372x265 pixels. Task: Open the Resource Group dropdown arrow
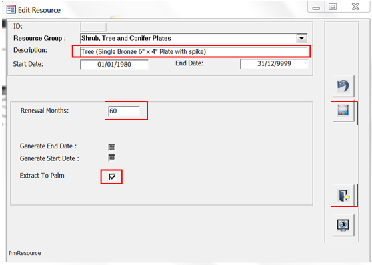click(x=302, y=39)
